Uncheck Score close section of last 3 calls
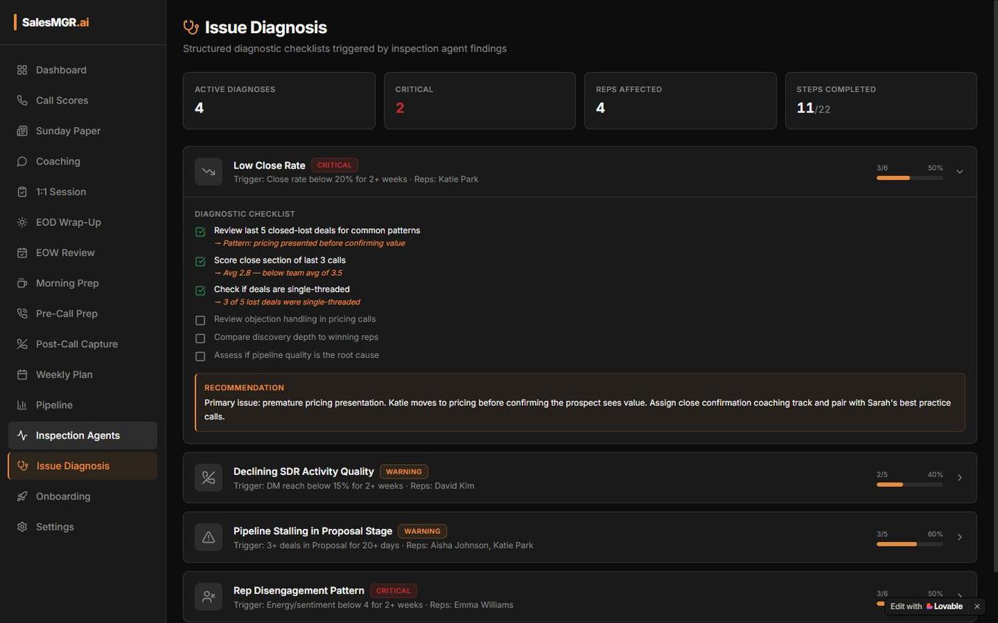The image size is (998, 623). coord(200,261)
